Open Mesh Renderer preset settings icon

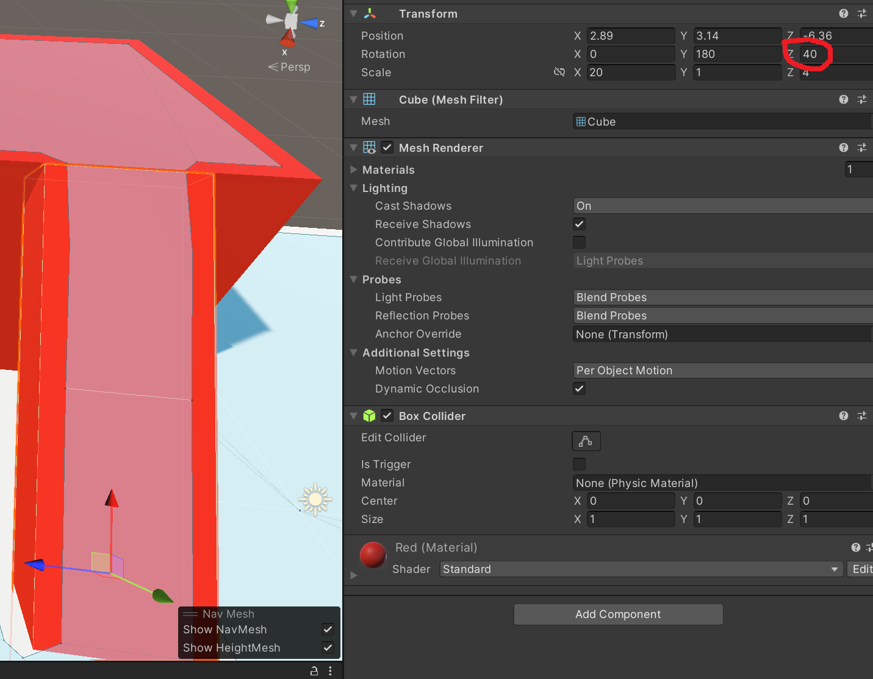(862, 148)
